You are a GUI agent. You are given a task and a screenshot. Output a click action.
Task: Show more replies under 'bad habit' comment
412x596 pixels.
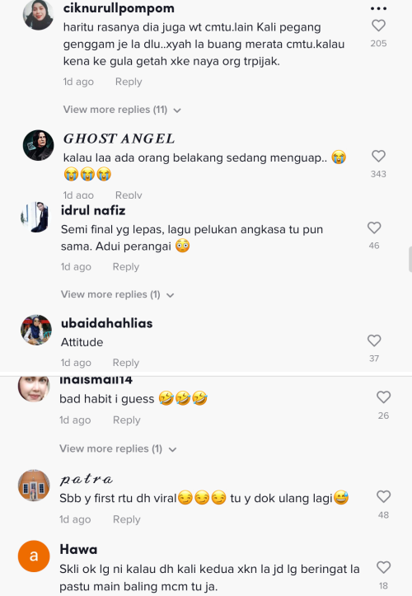[118, 449]
